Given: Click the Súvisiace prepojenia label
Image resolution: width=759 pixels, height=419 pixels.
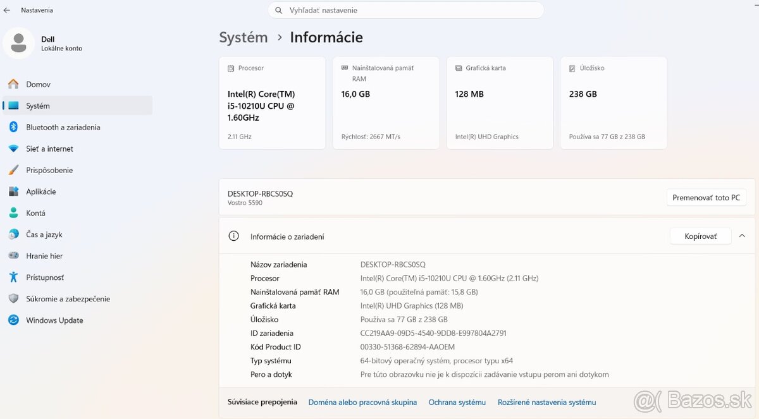Looking at the screenshot, I should coord(262,402).
